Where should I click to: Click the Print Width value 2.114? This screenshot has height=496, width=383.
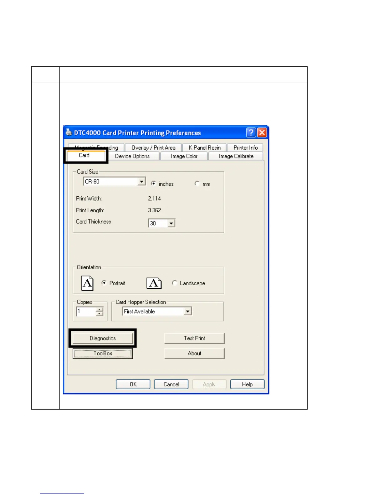coord(154,199)
